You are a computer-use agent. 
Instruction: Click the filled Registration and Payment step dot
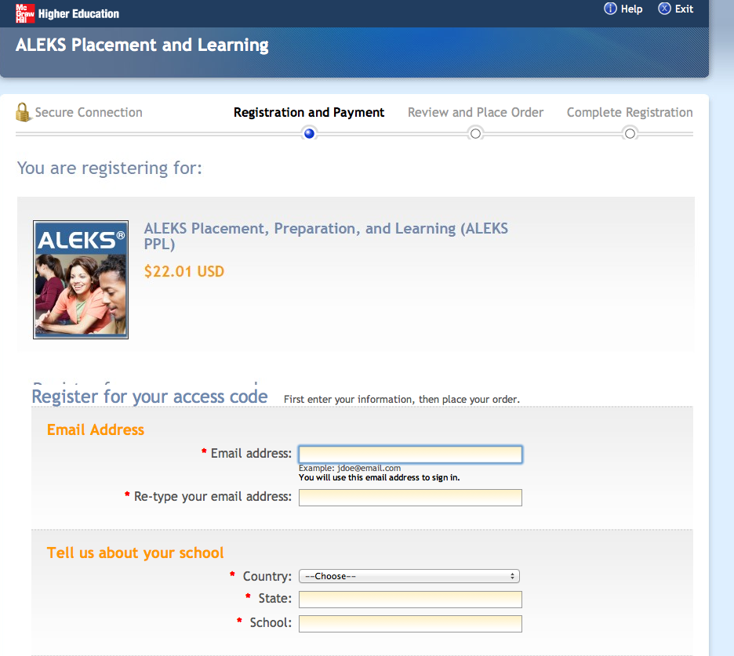(x=309, y=134)
